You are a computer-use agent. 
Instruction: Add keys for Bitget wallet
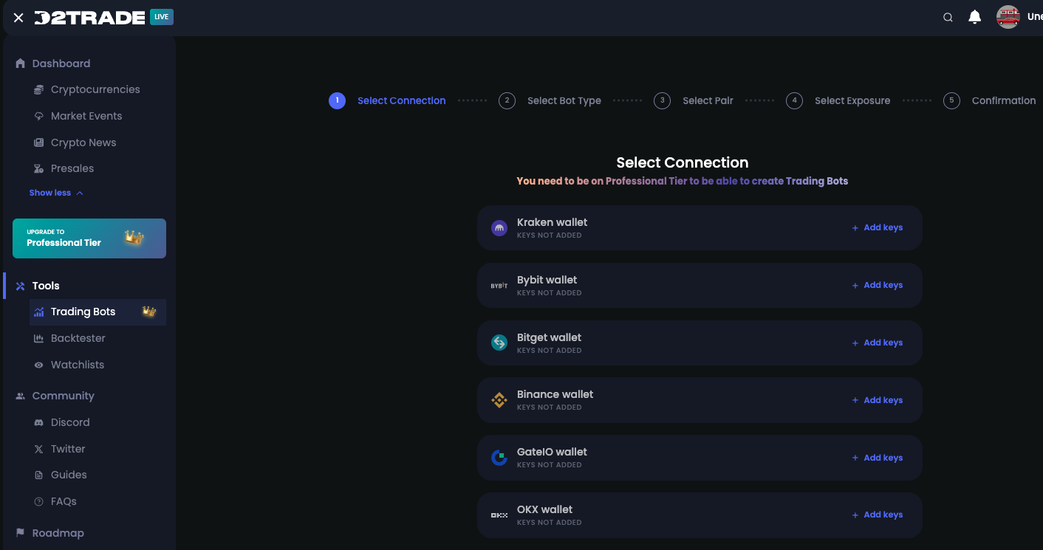(877, 343)
